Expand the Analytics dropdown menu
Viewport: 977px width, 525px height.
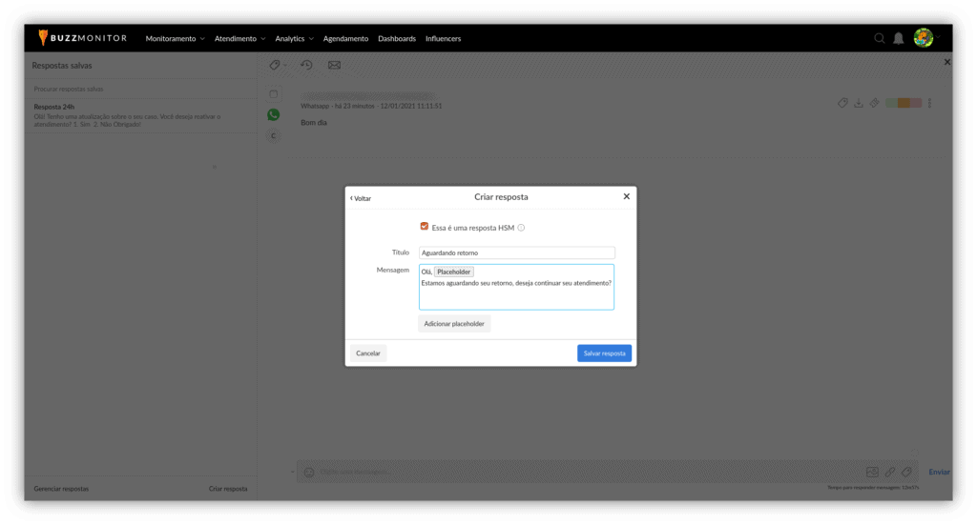294,39
